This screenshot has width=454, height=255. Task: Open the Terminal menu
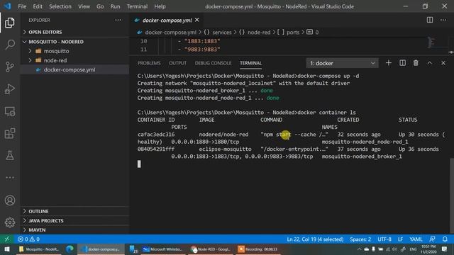coord(137,6)
